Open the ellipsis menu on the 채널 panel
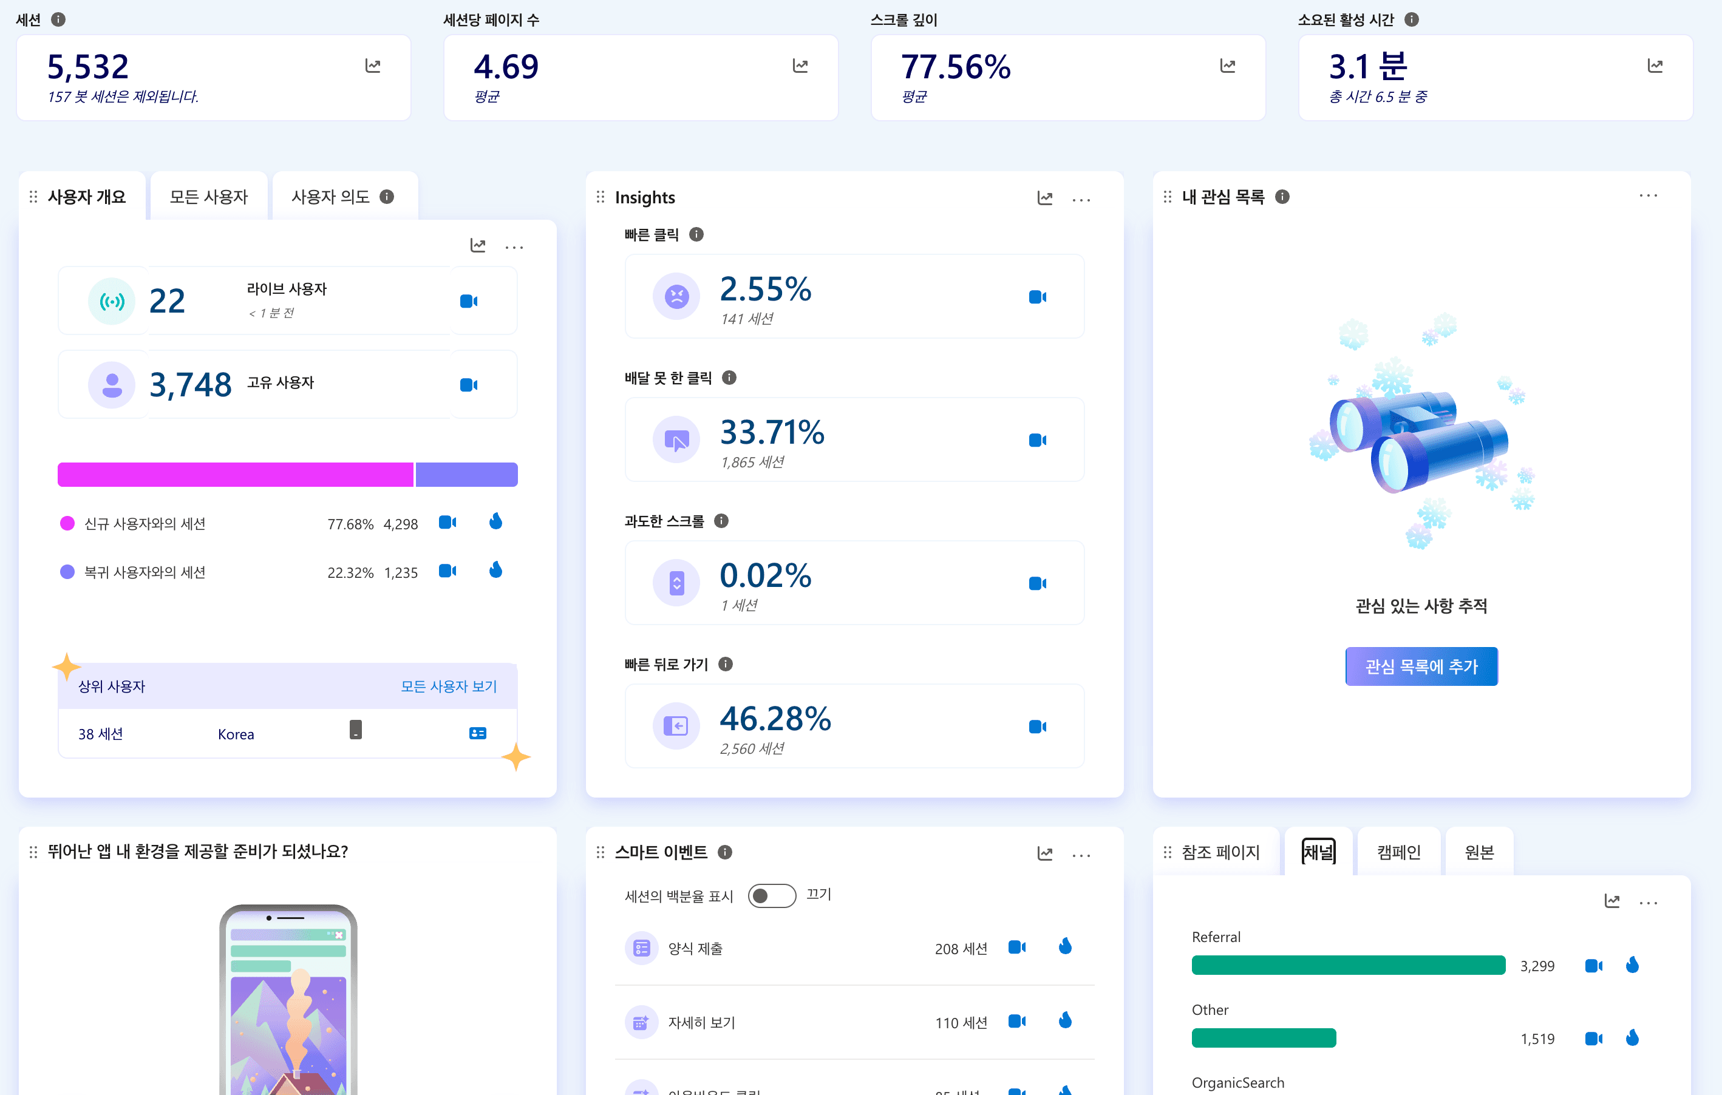 click(x=1649, y=902)
